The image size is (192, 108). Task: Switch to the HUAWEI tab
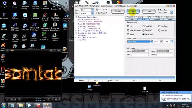click(x=157, y=19)
